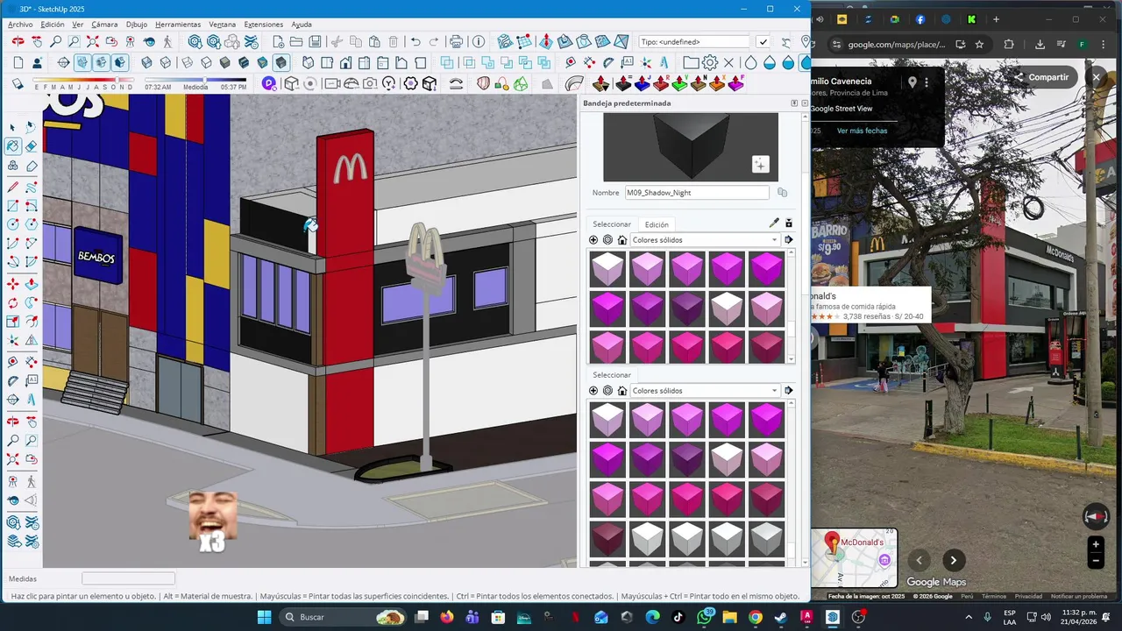Click the Undo arrow icon
Image resolution: width=1122 pixels, height=631 pixels.
tap(415, 41)
